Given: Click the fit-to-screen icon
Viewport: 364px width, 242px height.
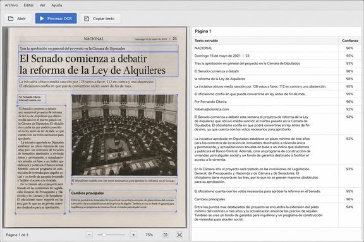Looking at the screenshot, I should coord(179,235).
